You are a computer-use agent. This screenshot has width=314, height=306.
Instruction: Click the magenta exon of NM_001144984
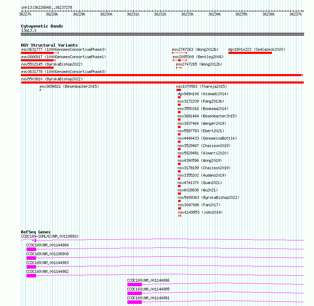click(31, 249)
